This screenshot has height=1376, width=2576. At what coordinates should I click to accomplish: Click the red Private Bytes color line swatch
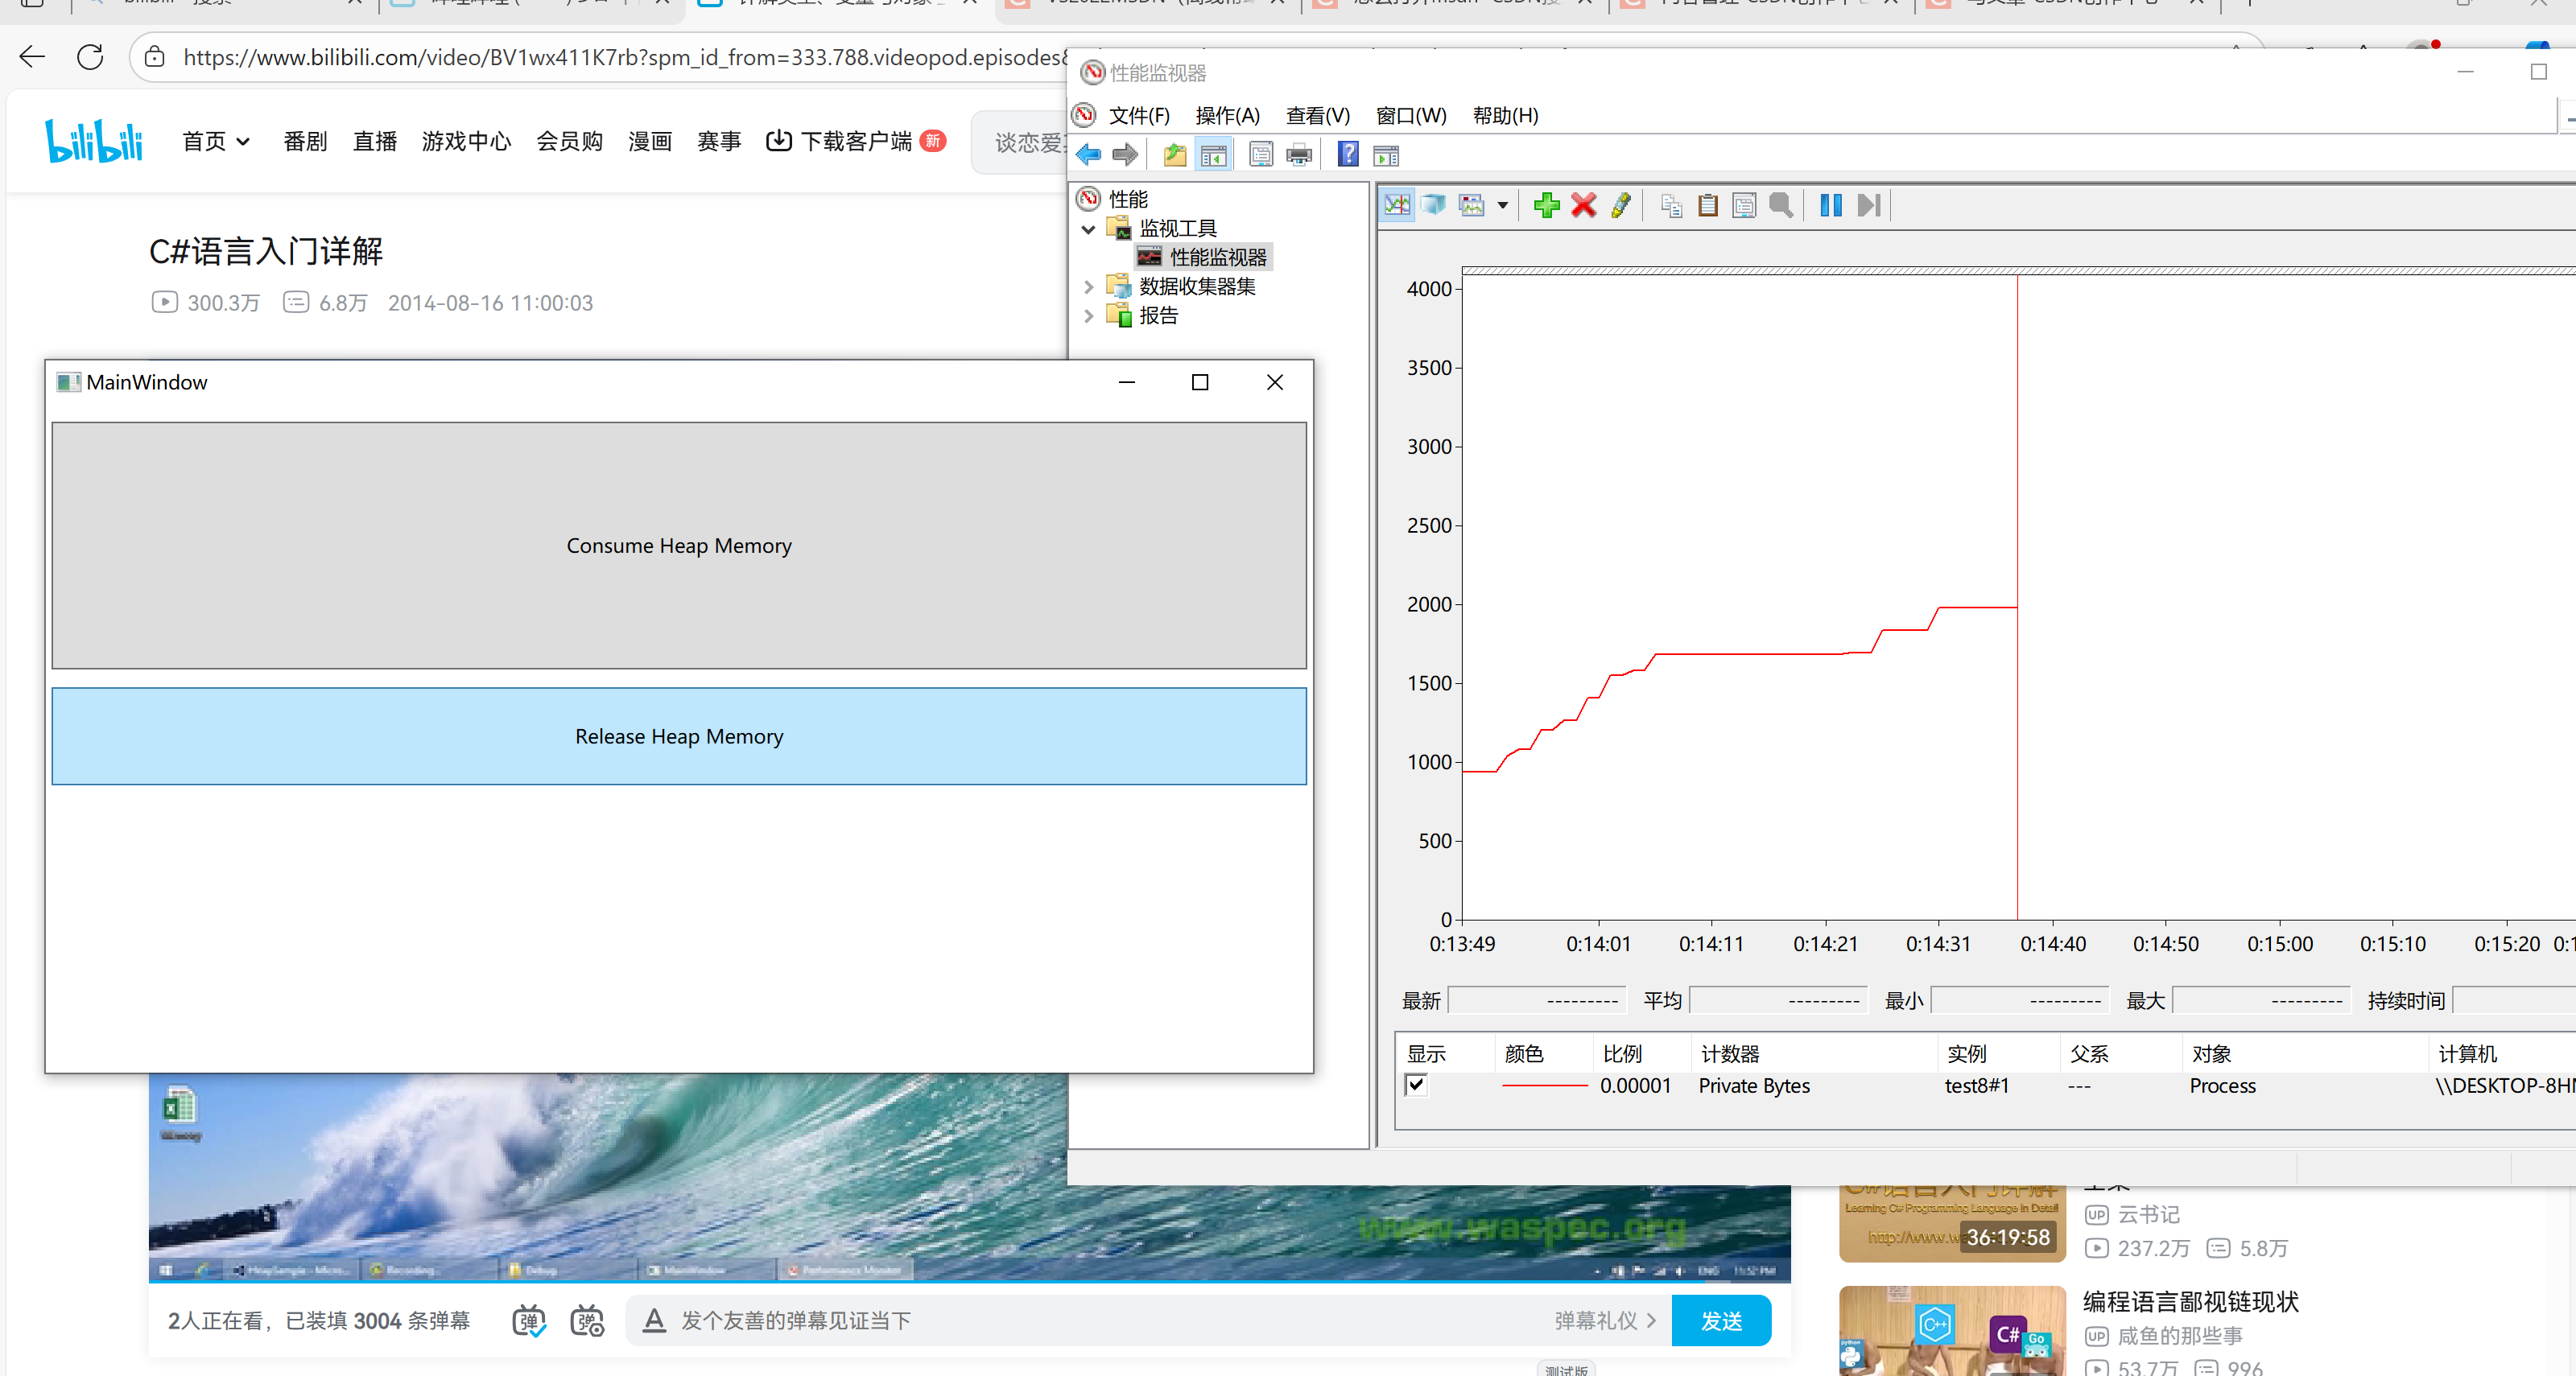coord(1543,1086)
